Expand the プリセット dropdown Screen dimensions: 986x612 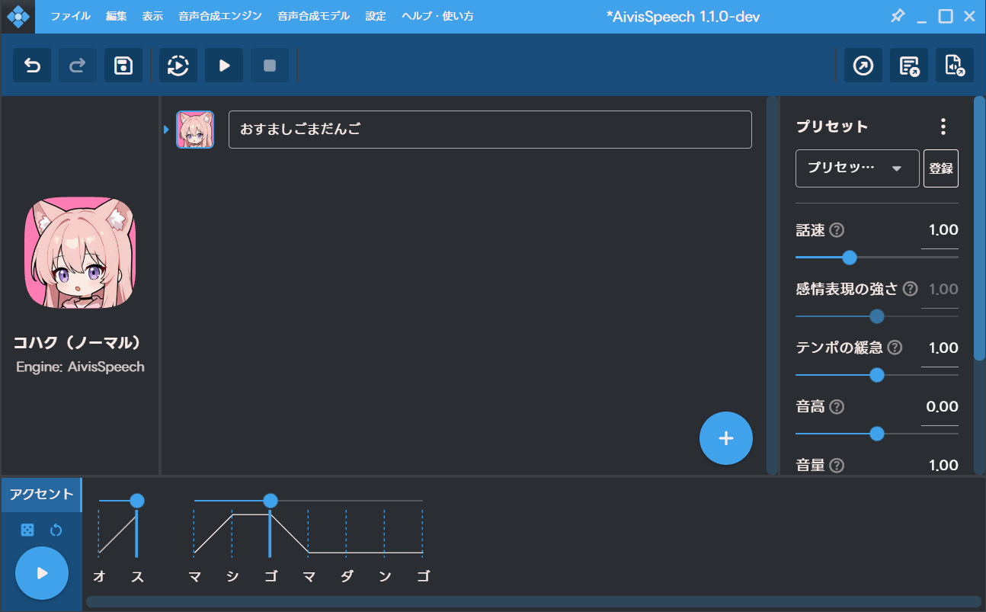857,168
